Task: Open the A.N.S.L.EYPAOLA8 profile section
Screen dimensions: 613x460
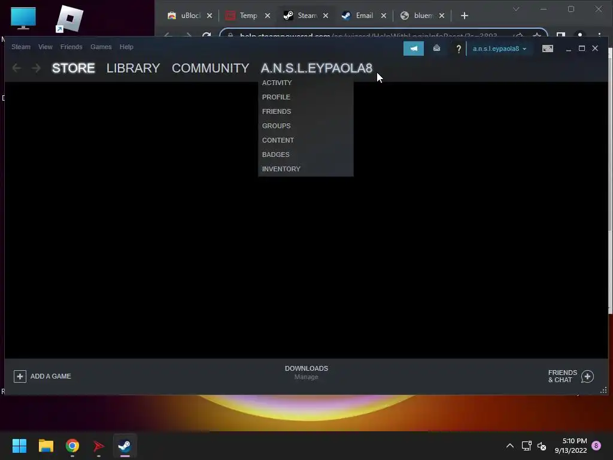Action: [316, 68]
